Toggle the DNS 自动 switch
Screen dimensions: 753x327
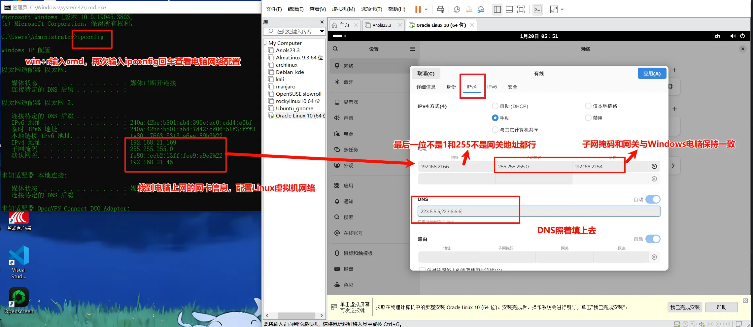(x=653, y=199)
